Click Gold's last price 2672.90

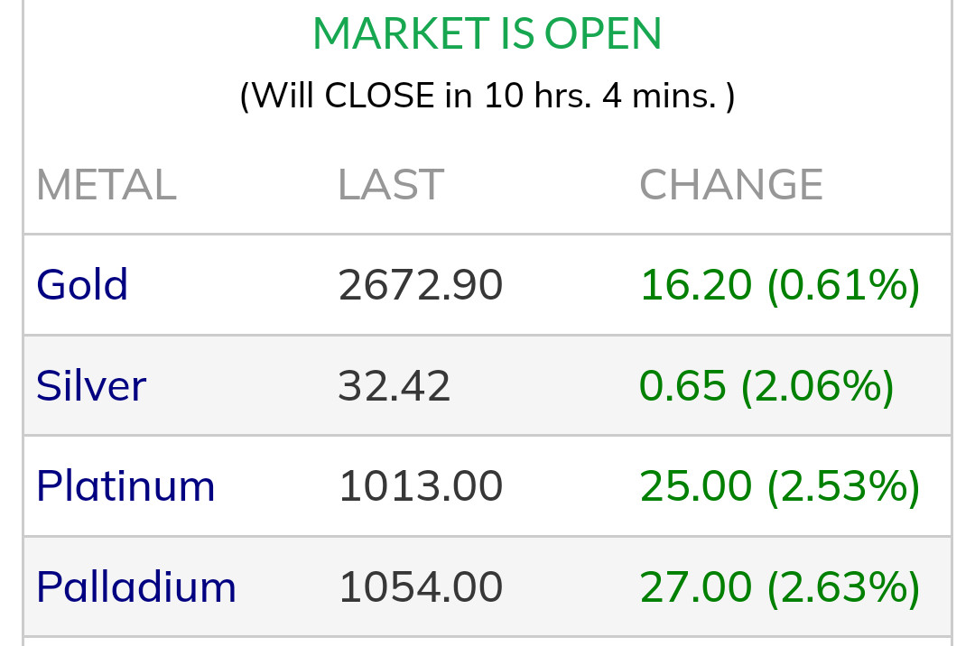pos(420,285)
